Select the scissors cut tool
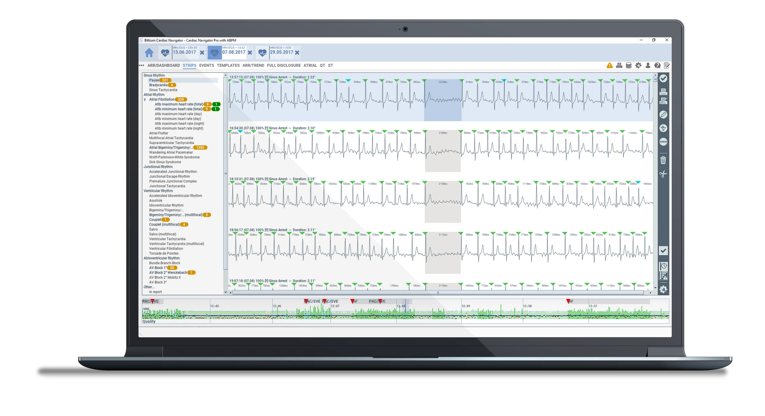Screen dimensions: 765x416 click(663, 173)
